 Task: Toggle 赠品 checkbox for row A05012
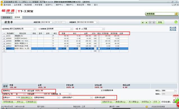pyautogui.click(x=99, y=46)
